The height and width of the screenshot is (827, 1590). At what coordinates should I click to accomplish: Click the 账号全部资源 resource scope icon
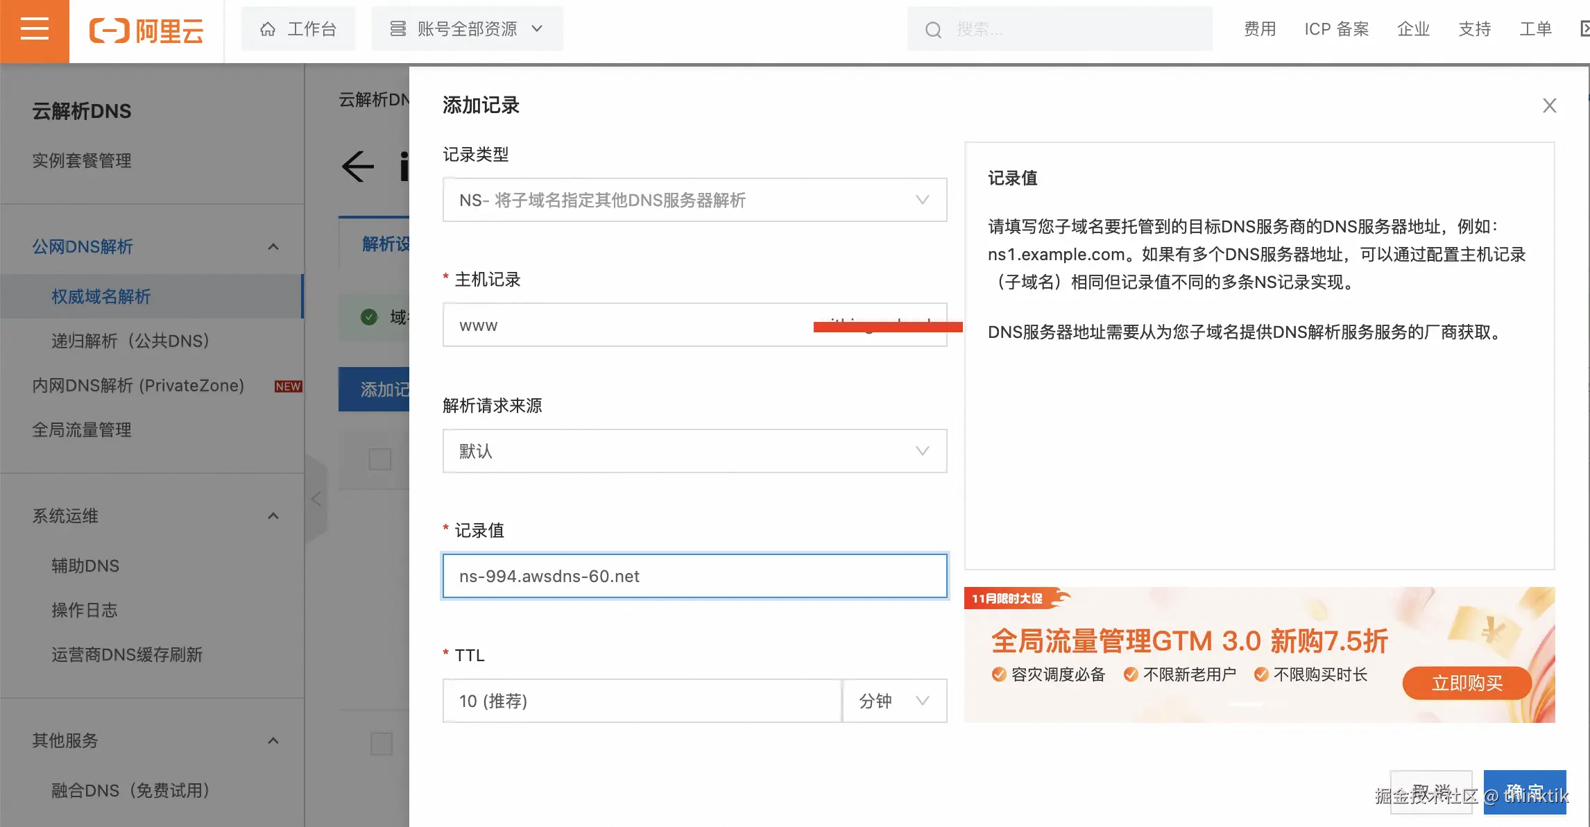click(397, 28)
